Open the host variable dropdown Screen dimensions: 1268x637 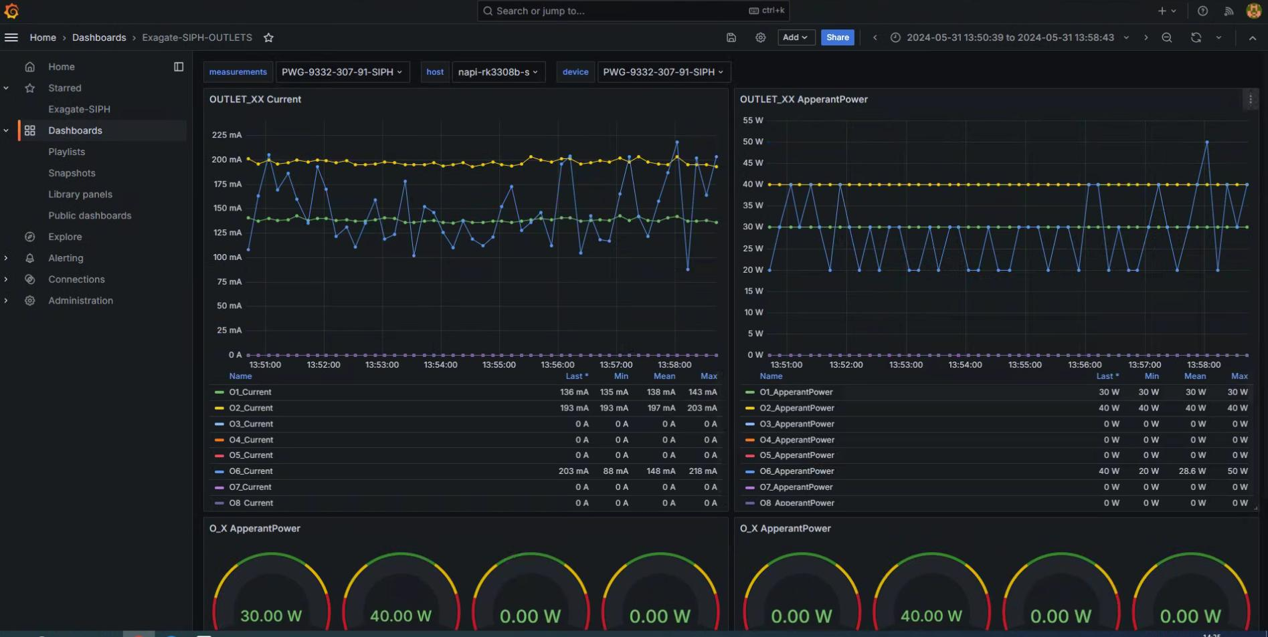pyautogui.click(x=498, y=72)
